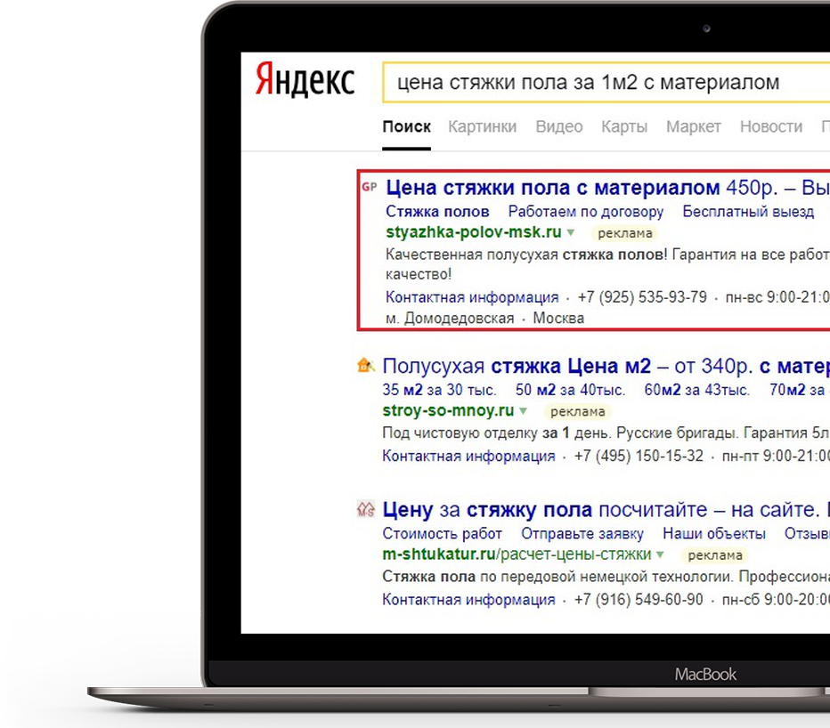Screen dimensions: 830x728
Task: Click the реклама label of m-shtukatur.ru
Action: click(714, 555)
